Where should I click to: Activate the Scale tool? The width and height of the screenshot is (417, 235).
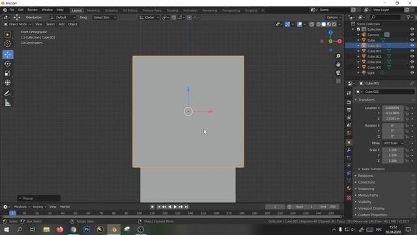(x=8, y=73)
